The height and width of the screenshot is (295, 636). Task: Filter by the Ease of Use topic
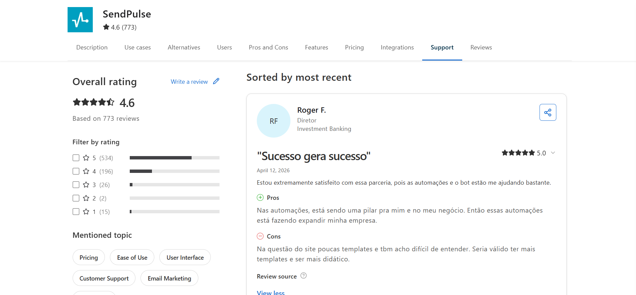(132, 257)
